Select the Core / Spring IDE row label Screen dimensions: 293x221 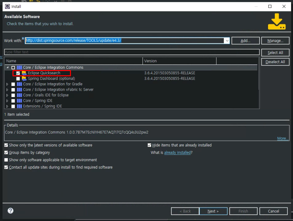(x=37, y=101)
